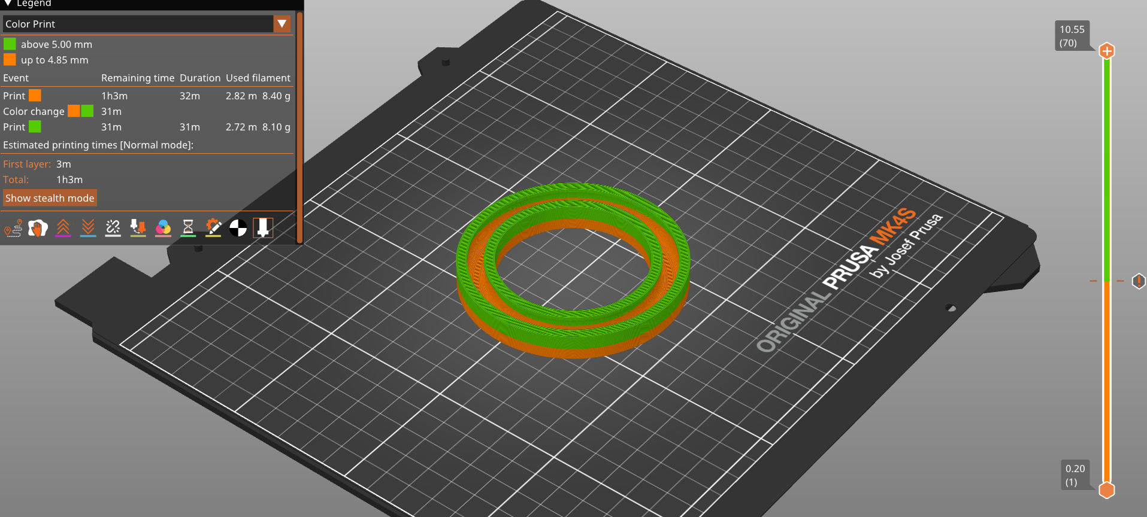Click the plus handle atop layer slider

click(x=1107, y=51)
